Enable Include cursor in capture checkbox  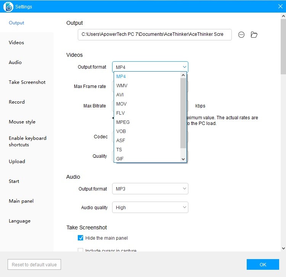[80, 250]
